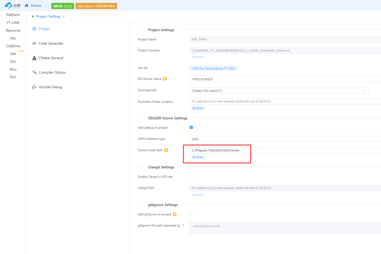Select the Project gear icon
Viewport: 381px width, 254px height.
click(34, 29)
